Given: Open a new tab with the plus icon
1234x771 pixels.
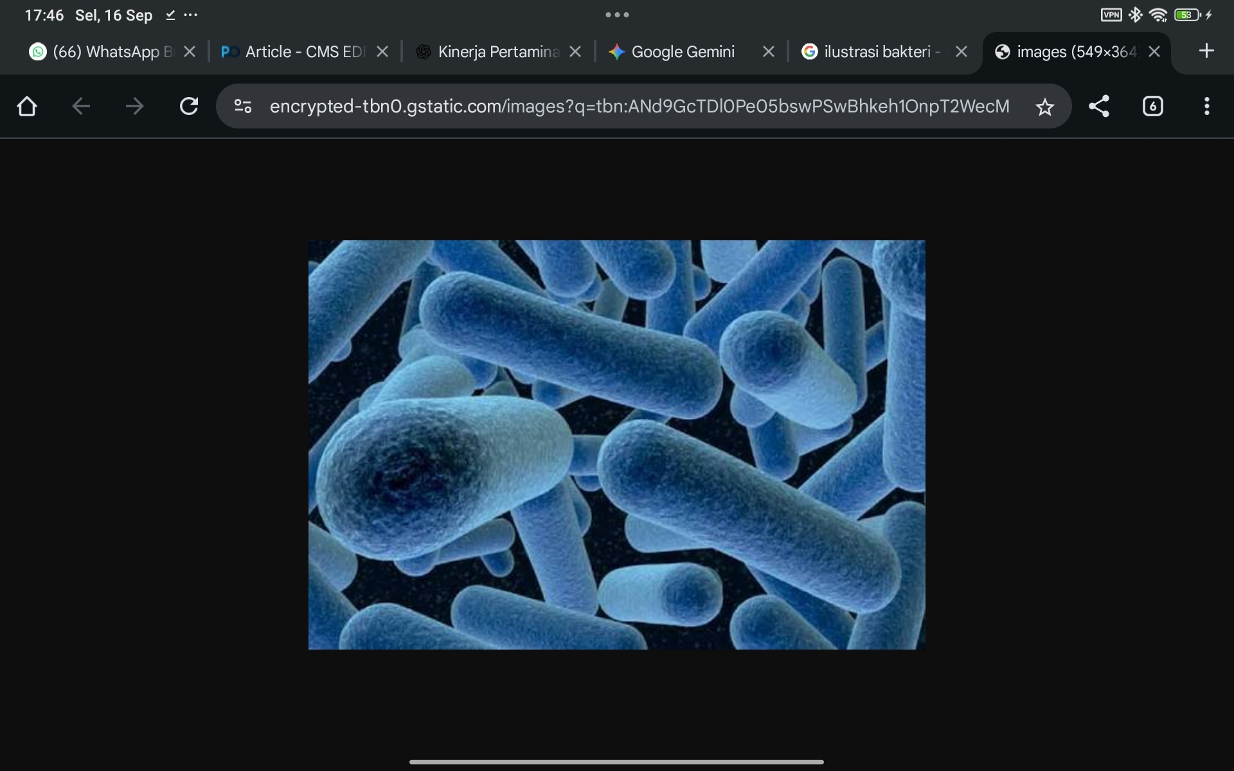Looking at the screenshot, I should tap(1206, 51).
